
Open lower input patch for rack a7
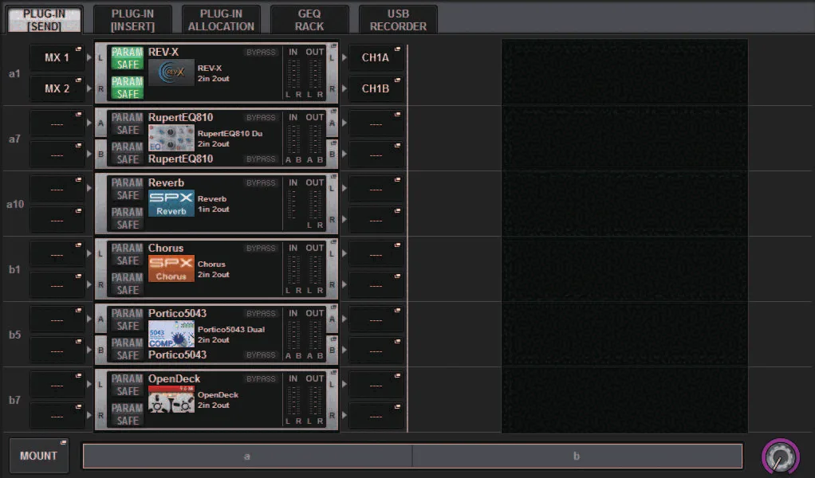coord(57,155)
